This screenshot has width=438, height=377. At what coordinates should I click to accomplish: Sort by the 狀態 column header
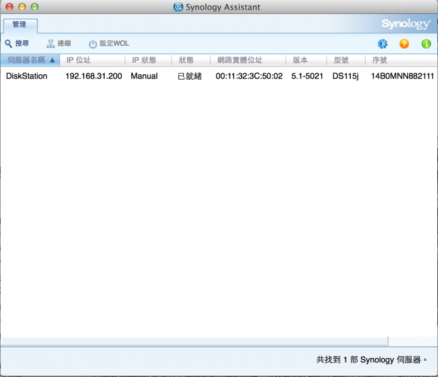pos(191,60)
